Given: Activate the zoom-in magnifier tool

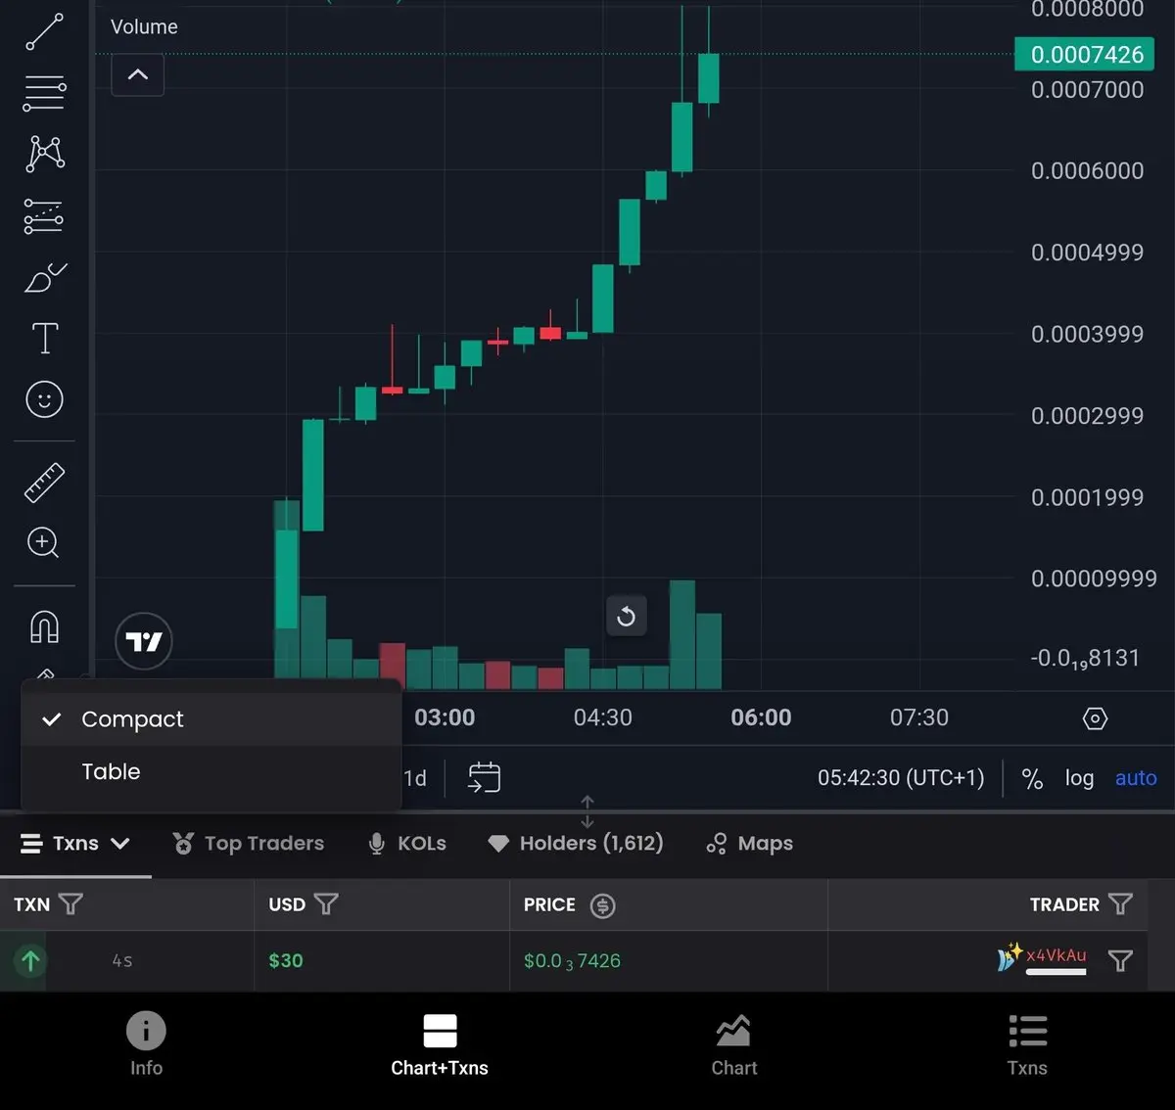Looking at the screenshot, I should pos(43,542).
